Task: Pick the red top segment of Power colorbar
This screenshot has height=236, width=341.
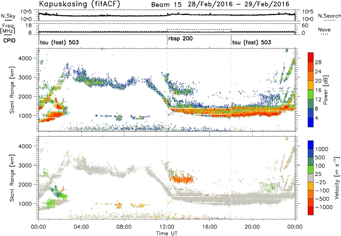Action: click(x=311, y=58)
